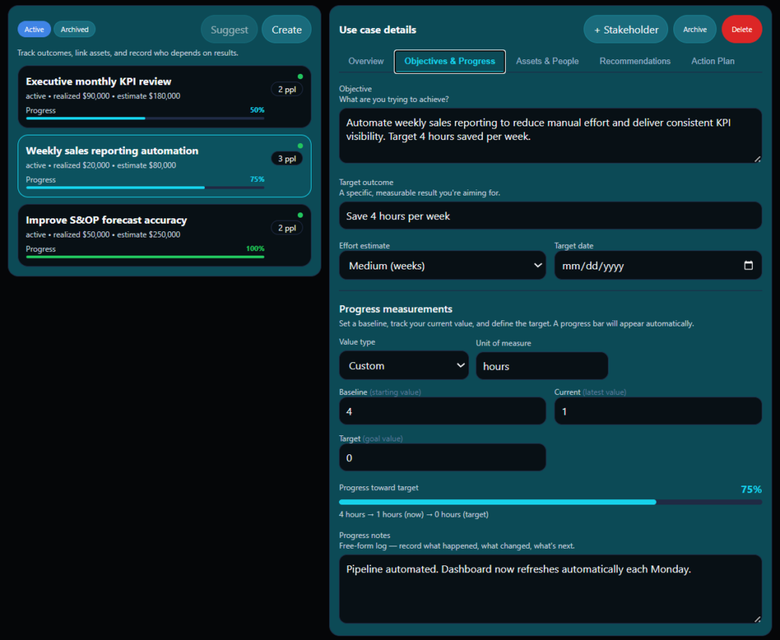Click the 2 ppl badge on Improve S&OP forecast
This screenshot has height=640, width=780.
[287, 228]
